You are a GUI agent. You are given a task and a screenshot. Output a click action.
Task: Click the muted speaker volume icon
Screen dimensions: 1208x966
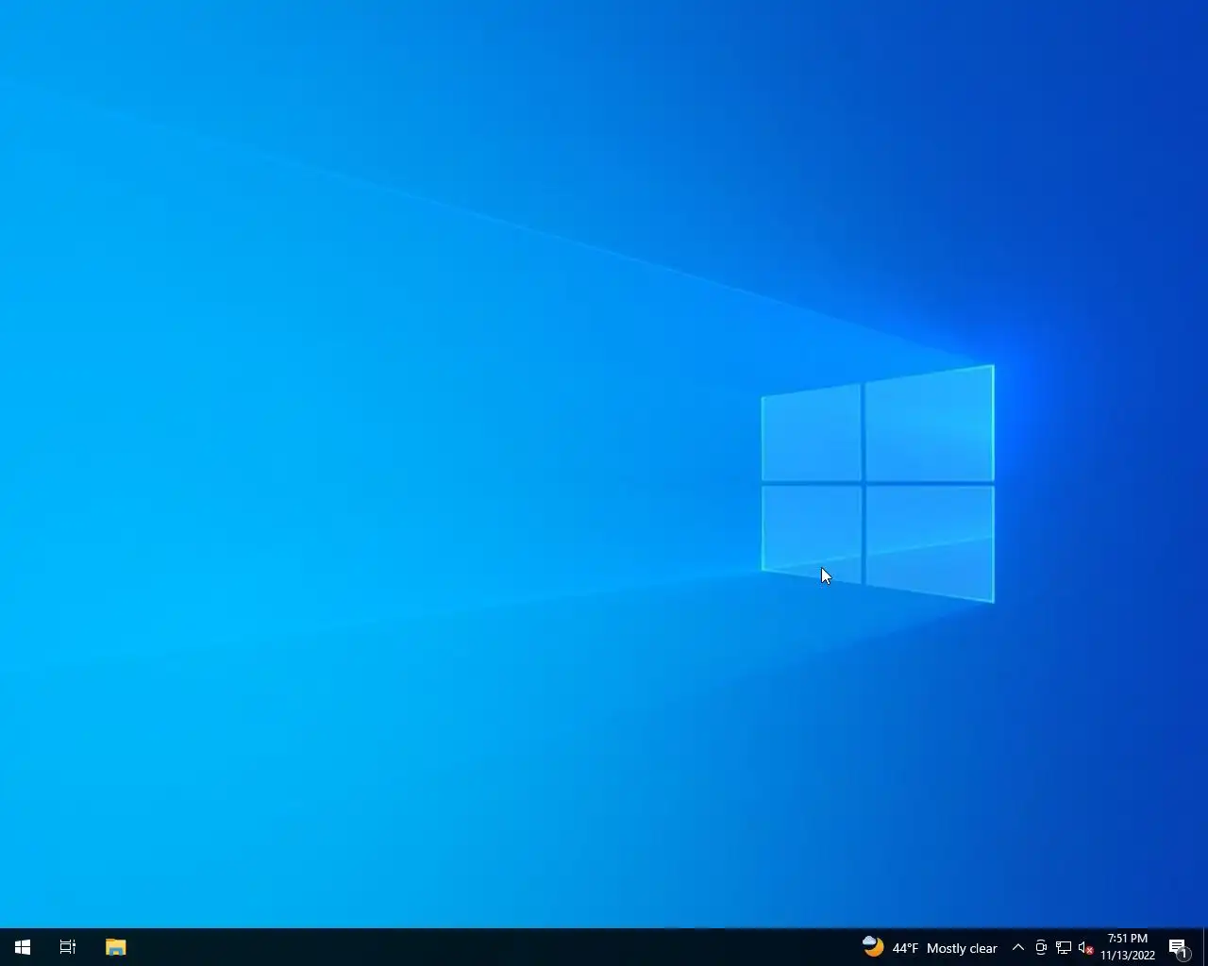click(1086, 947)
